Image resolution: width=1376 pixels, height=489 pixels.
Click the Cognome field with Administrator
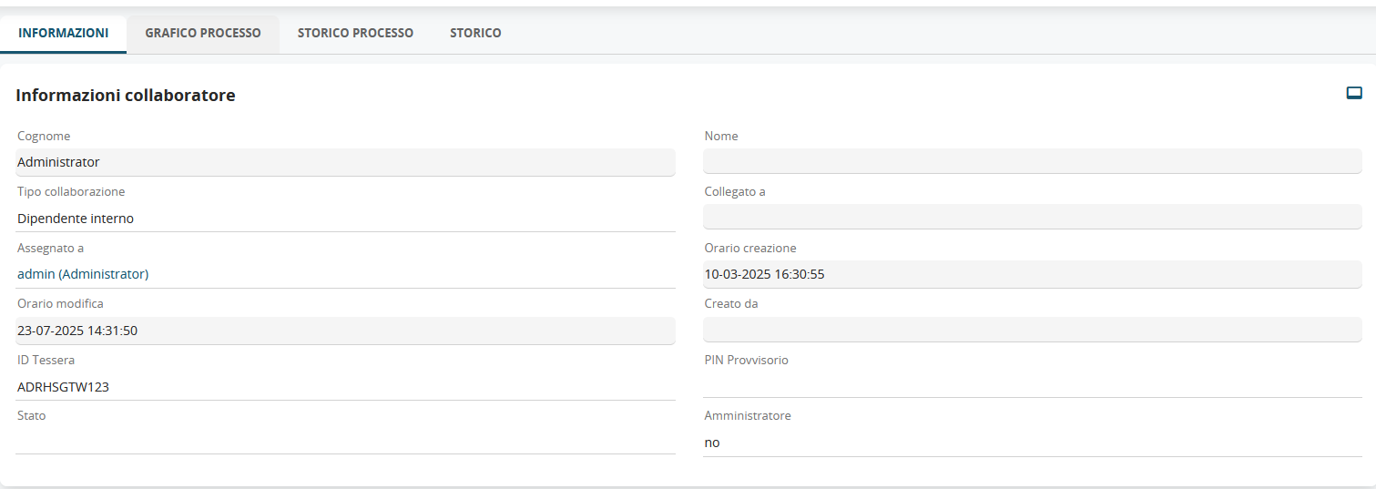[345, 162]
